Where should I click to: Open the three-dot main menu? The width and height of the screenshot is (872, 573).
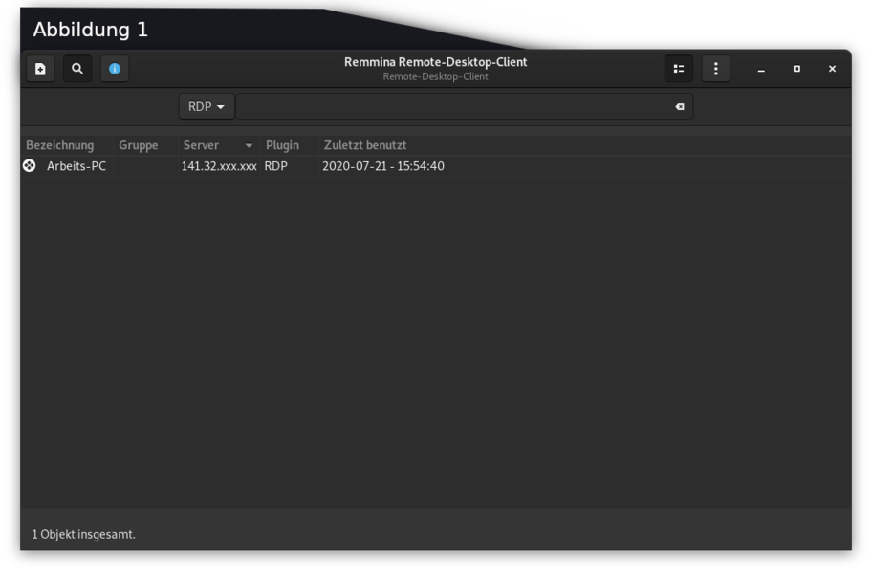click(716, 69)
